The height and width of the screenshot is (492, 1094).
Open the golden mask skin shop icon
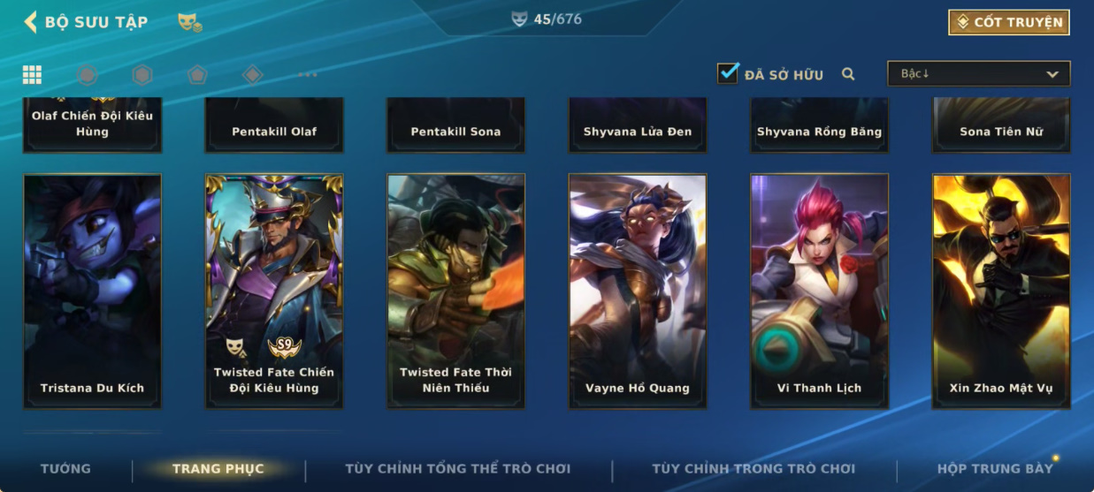click(x=189, y=22)
